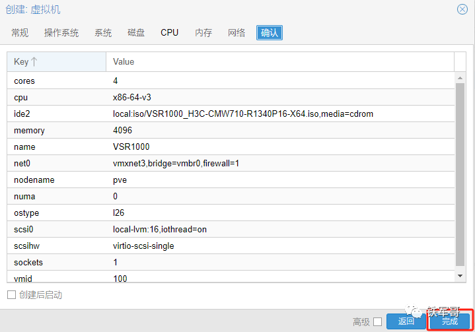Select the scsi0 local-lvm value
This screenshot has height=332, width=475.
tap(160, 230)
